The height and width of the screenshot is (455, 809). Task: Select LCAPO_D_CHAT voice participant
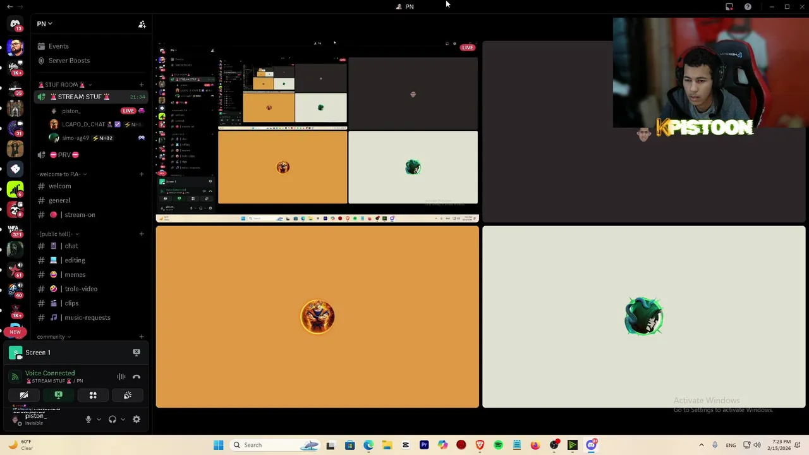point(97,124)
